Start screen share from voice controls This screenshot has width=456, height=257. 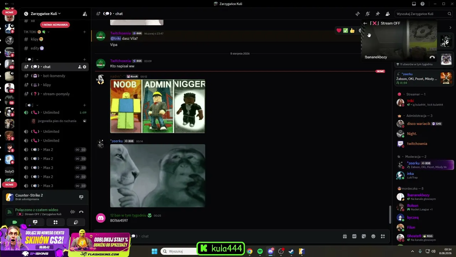[x=35, y=222]
